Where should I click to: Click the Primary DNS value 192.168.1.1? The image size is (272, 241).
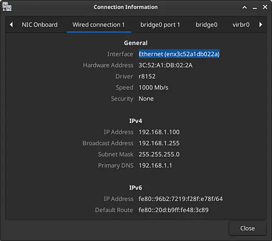(x=155, y=166)
